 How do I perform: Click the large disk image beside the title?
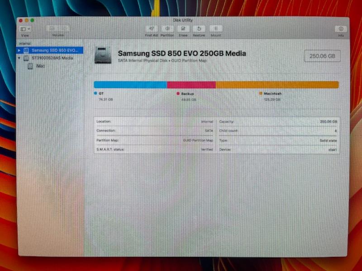(x=103, y=55)
